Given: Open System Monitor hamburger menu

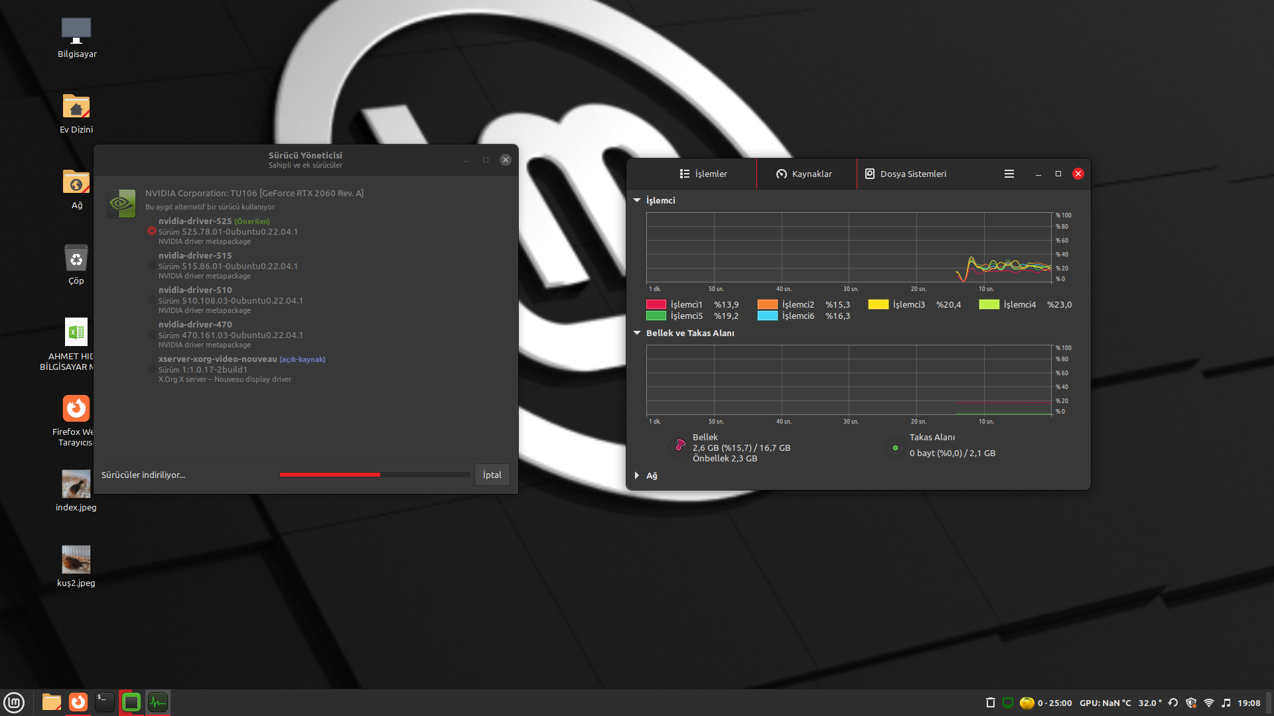Looking at the screenshot, I should 1009,174.
